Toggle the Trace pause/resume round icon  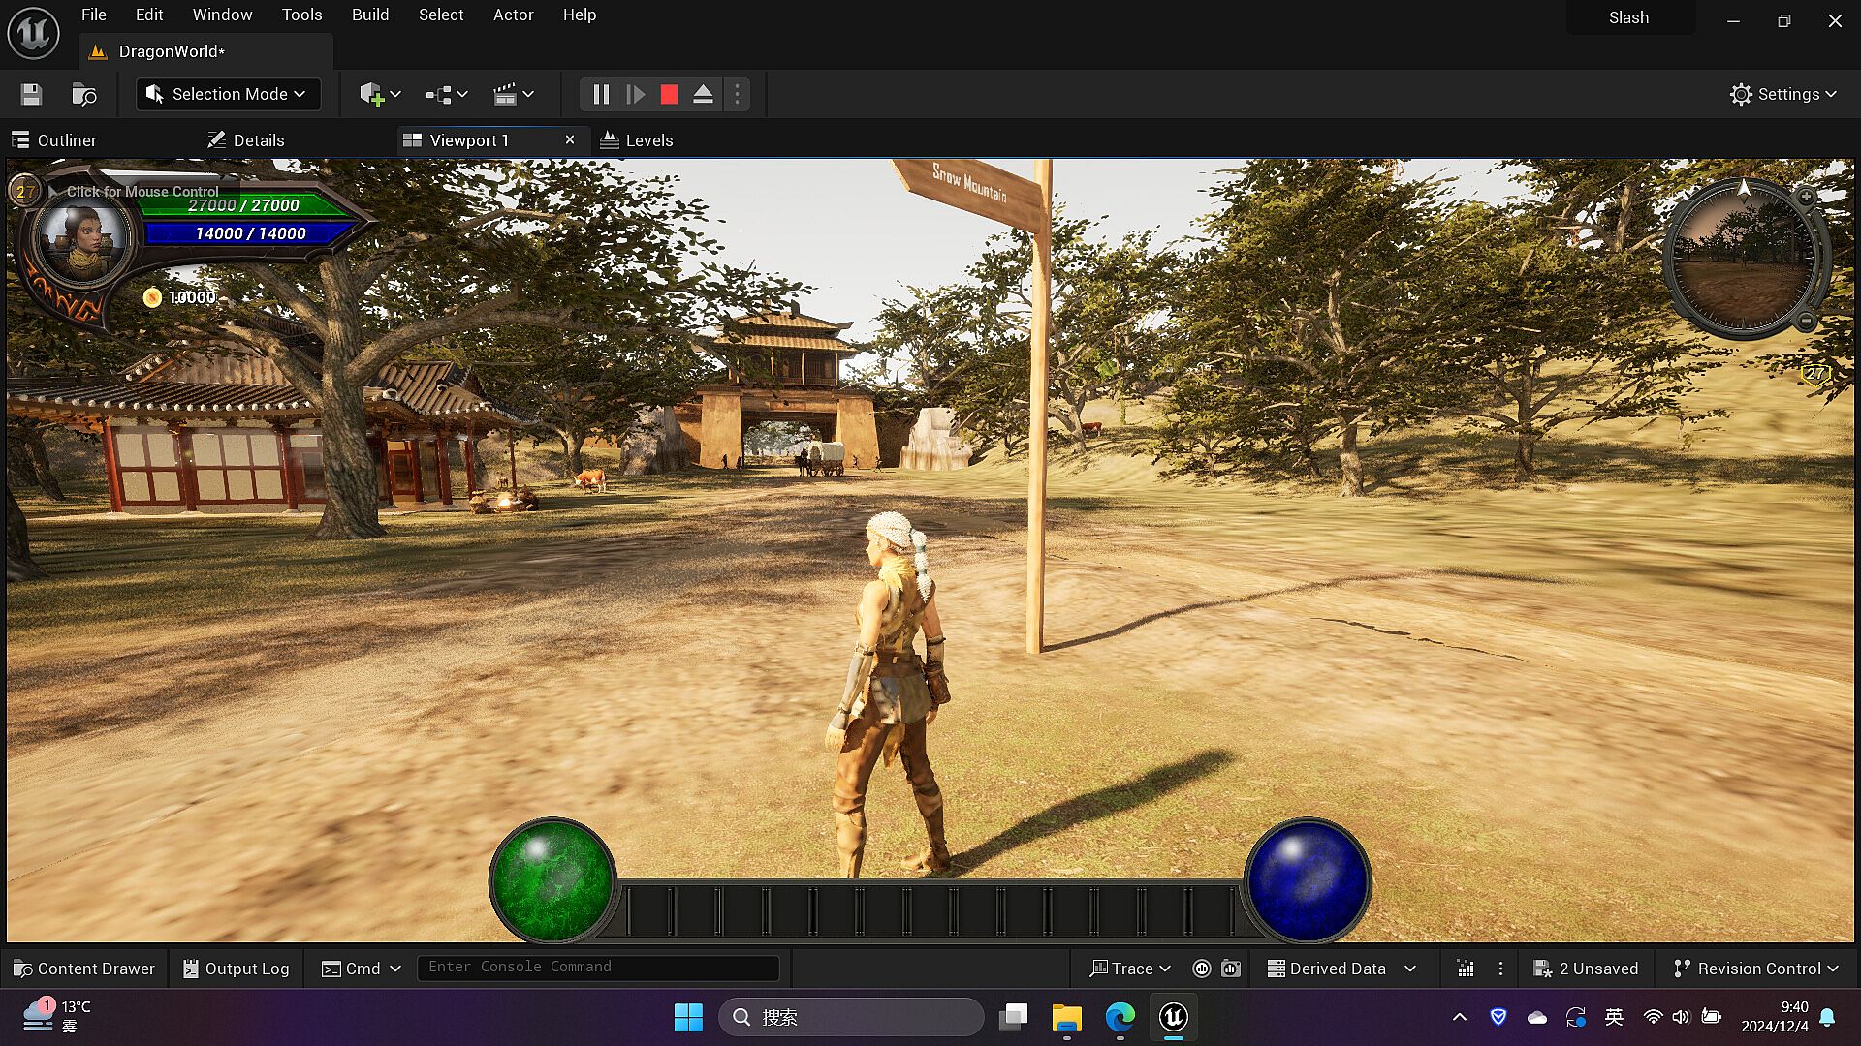(1202, 969)
